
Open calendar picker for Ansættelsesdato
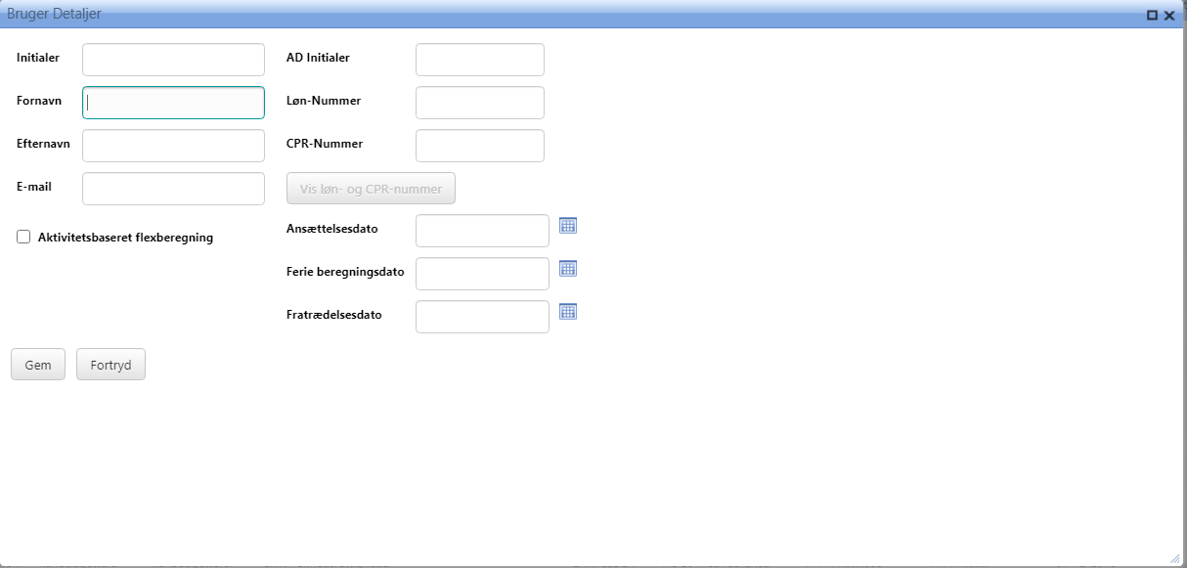(568, 226)
